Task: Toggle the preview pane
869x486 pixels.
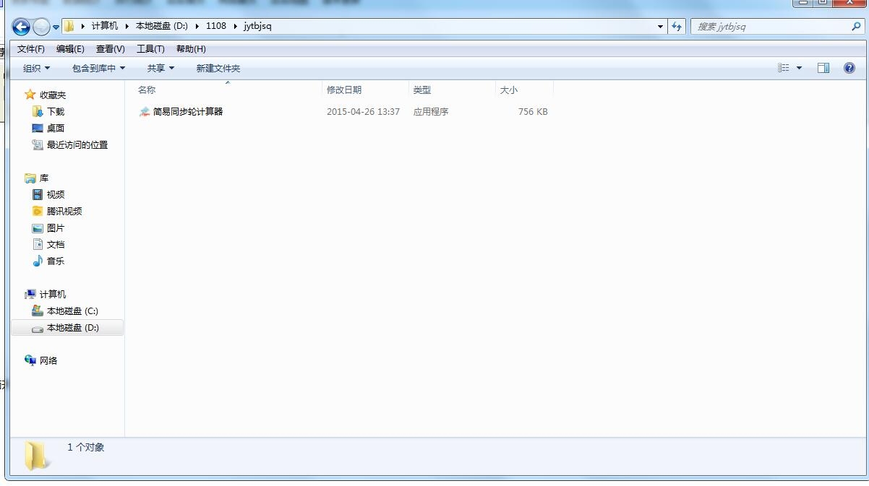Action: pyautogui.click(x=823, y=68)
